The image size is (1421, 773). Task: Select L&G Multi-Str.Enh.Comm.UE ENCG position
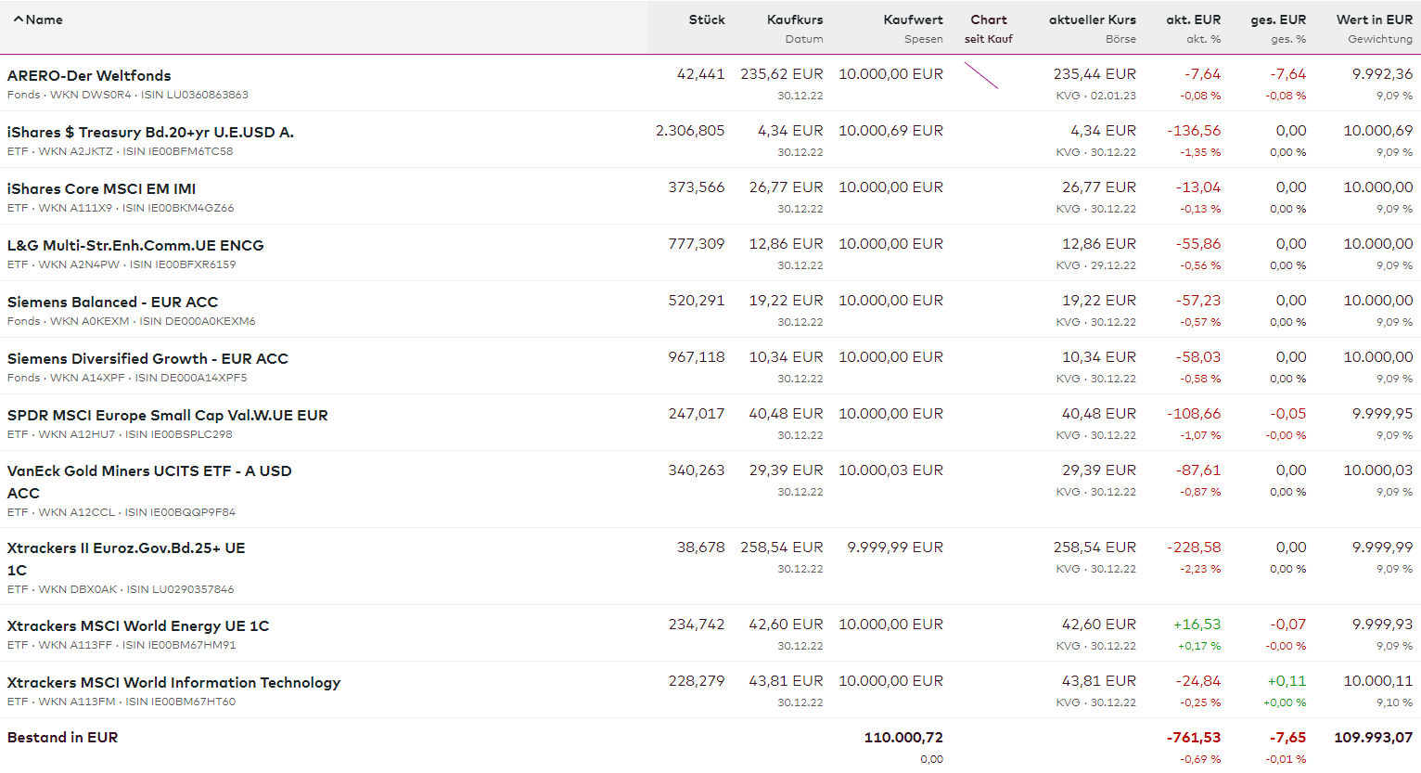pos(135,246)
